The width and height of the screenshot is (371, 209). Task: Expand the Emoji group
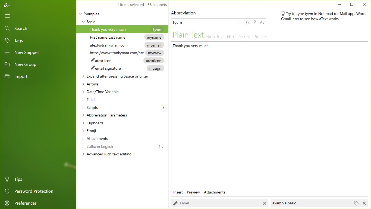[x=83, y=131]
